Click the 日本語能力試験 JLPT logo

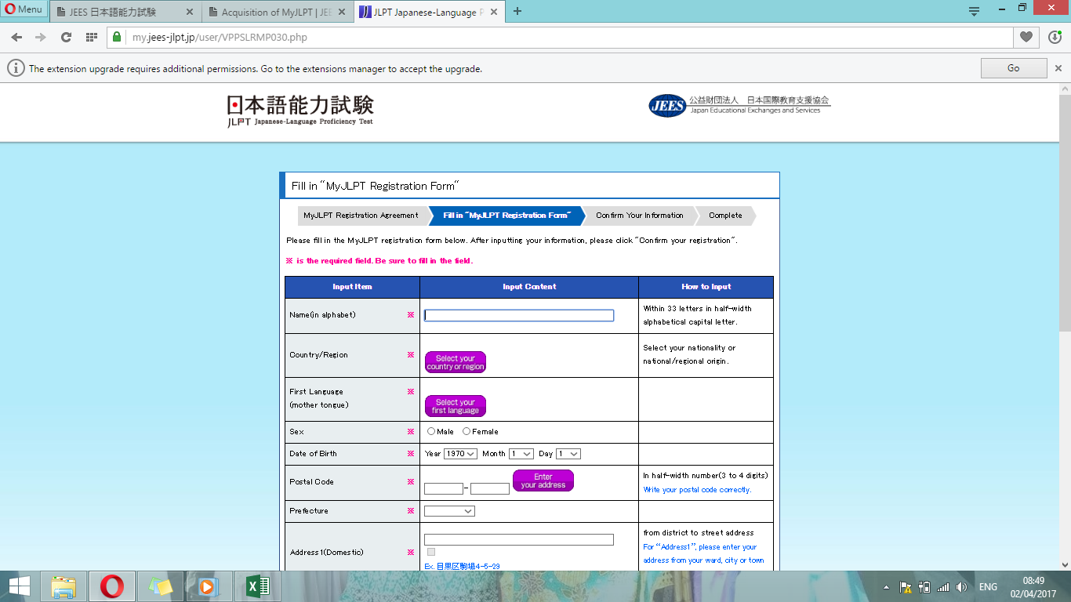300,111
